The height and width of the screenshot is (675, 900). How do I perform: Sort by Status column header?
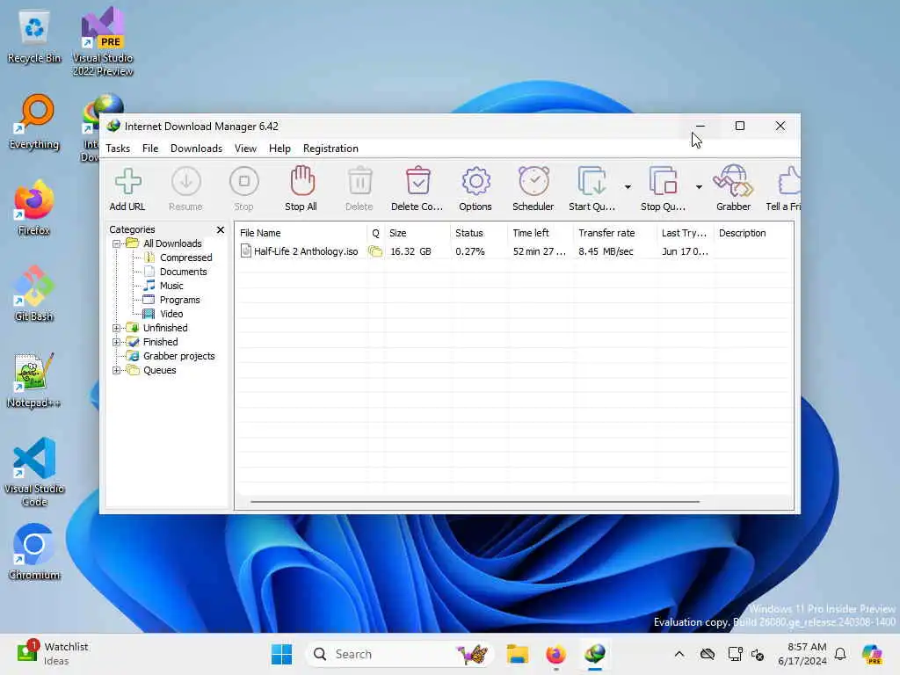coord(480,233)
